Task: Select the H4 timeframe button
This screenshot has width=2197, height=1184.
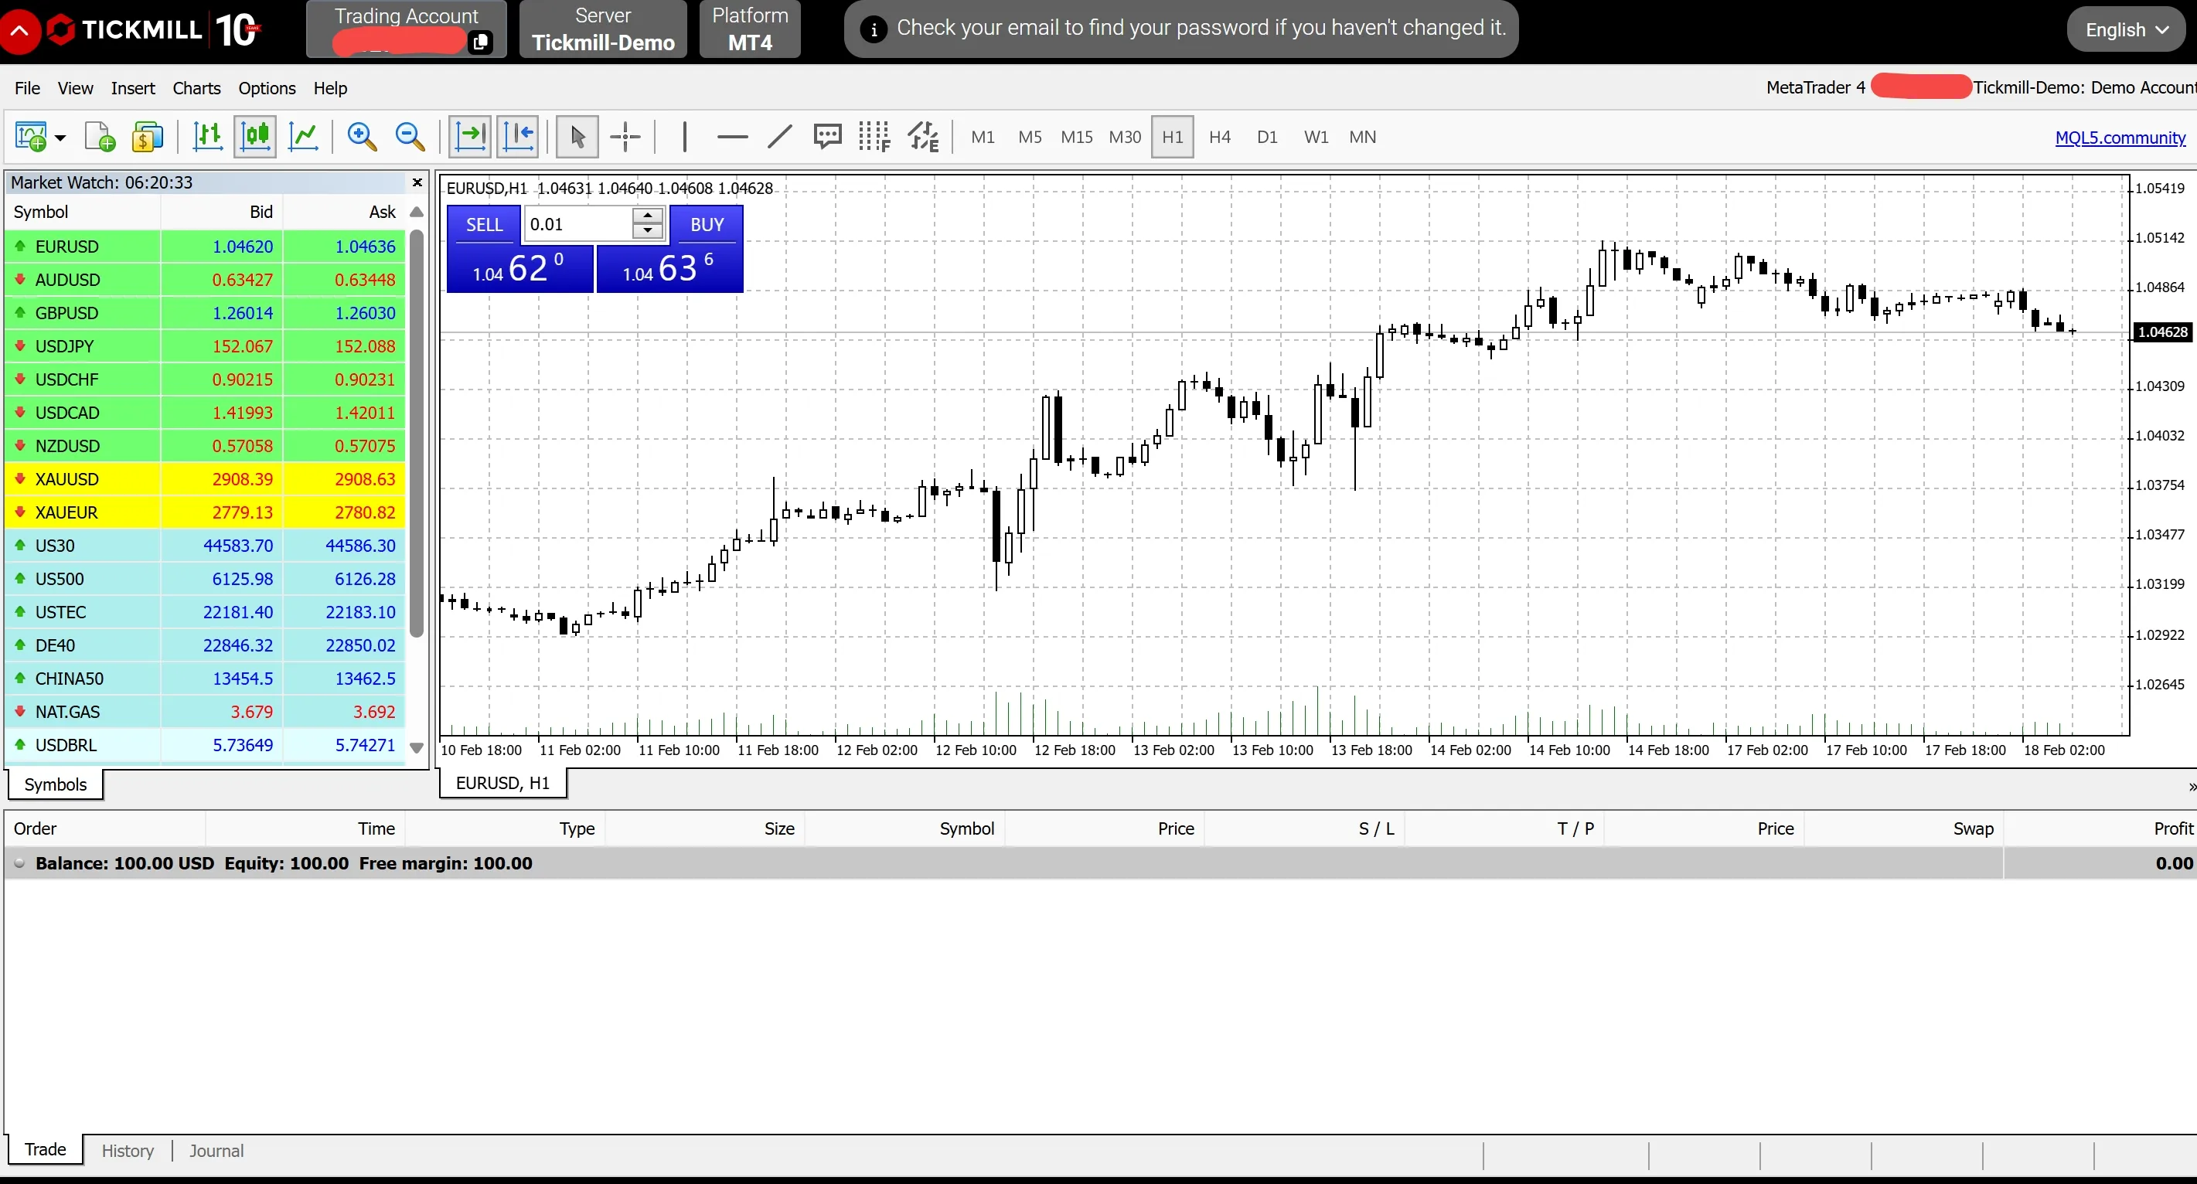Action: 1220,138
